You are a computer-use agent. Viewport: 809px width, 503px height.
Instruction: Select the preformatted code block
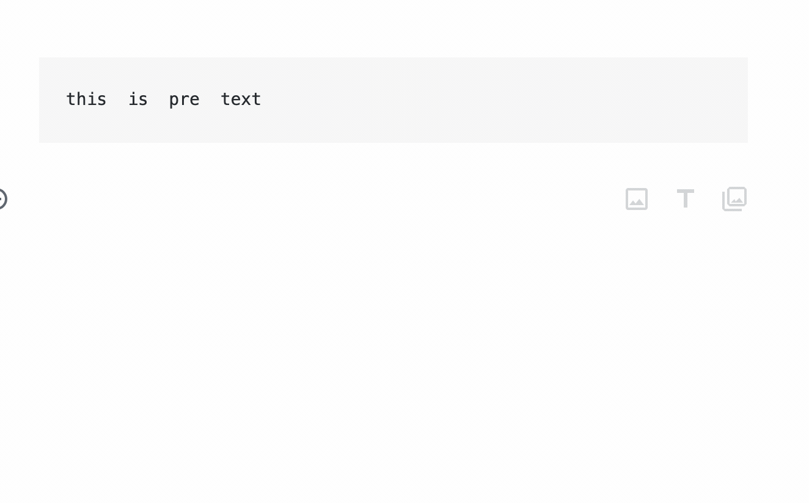(x=394, y=100)
